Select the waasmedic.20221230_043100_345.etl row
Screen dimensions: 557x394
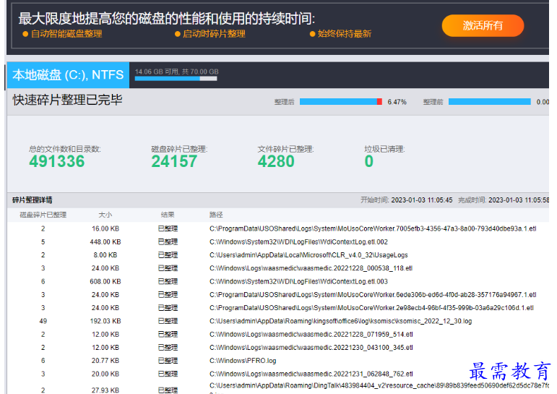(278, 348)
